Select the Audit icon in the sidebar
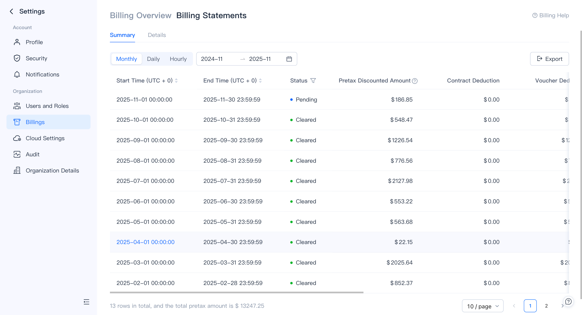This screenshot has width=582, height=315. 17,154
